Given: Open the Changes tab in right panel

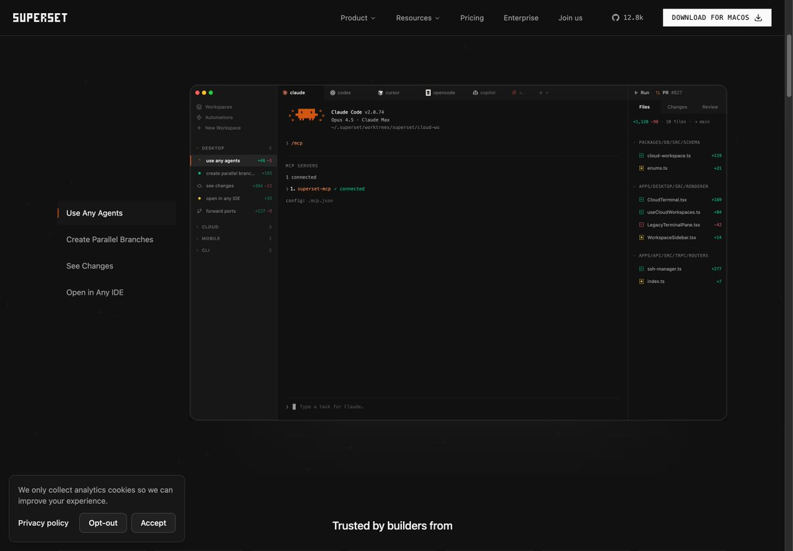Looking at the screenshot, I should pos(677,107).
